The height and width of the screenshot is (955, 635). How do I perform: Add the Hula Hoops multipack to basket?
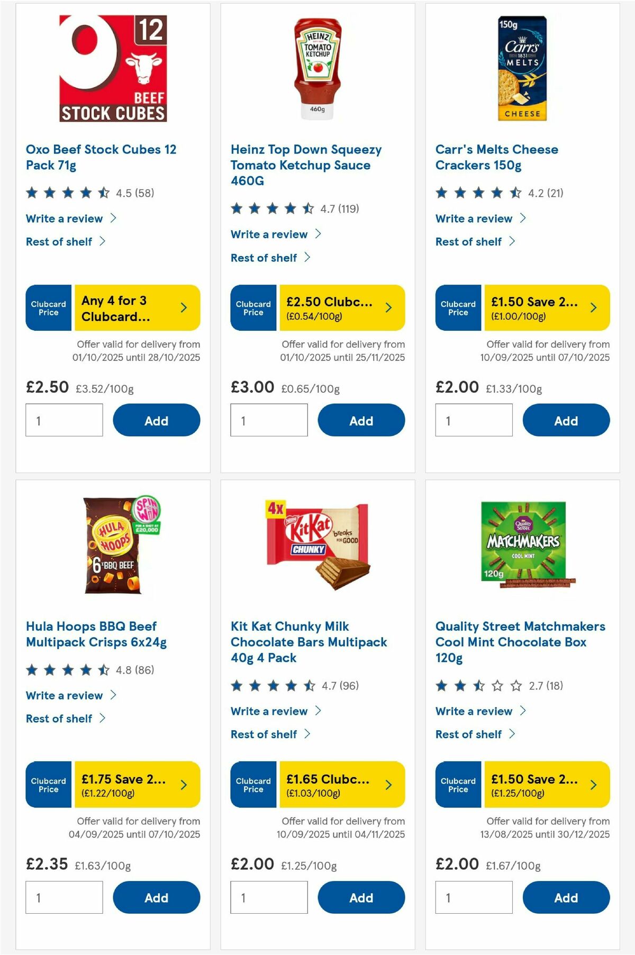[156, 898]
